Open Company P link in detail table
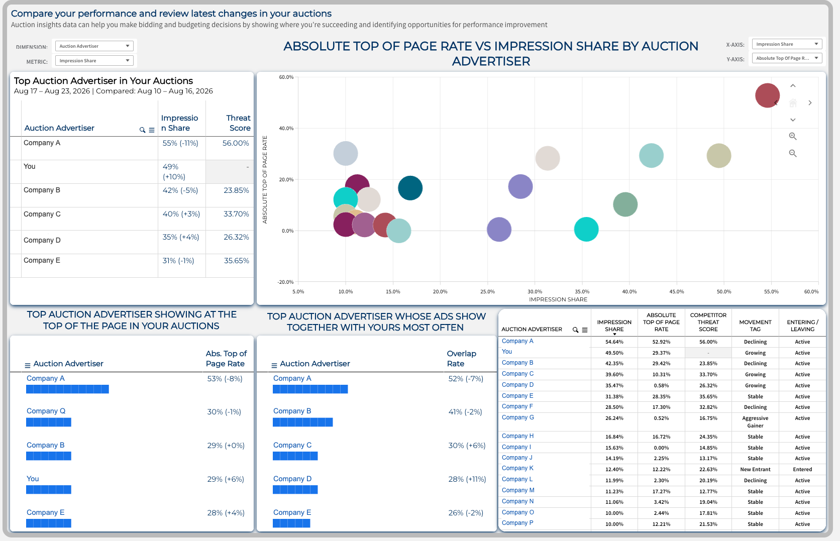The image size is (840, 541). 517,523
